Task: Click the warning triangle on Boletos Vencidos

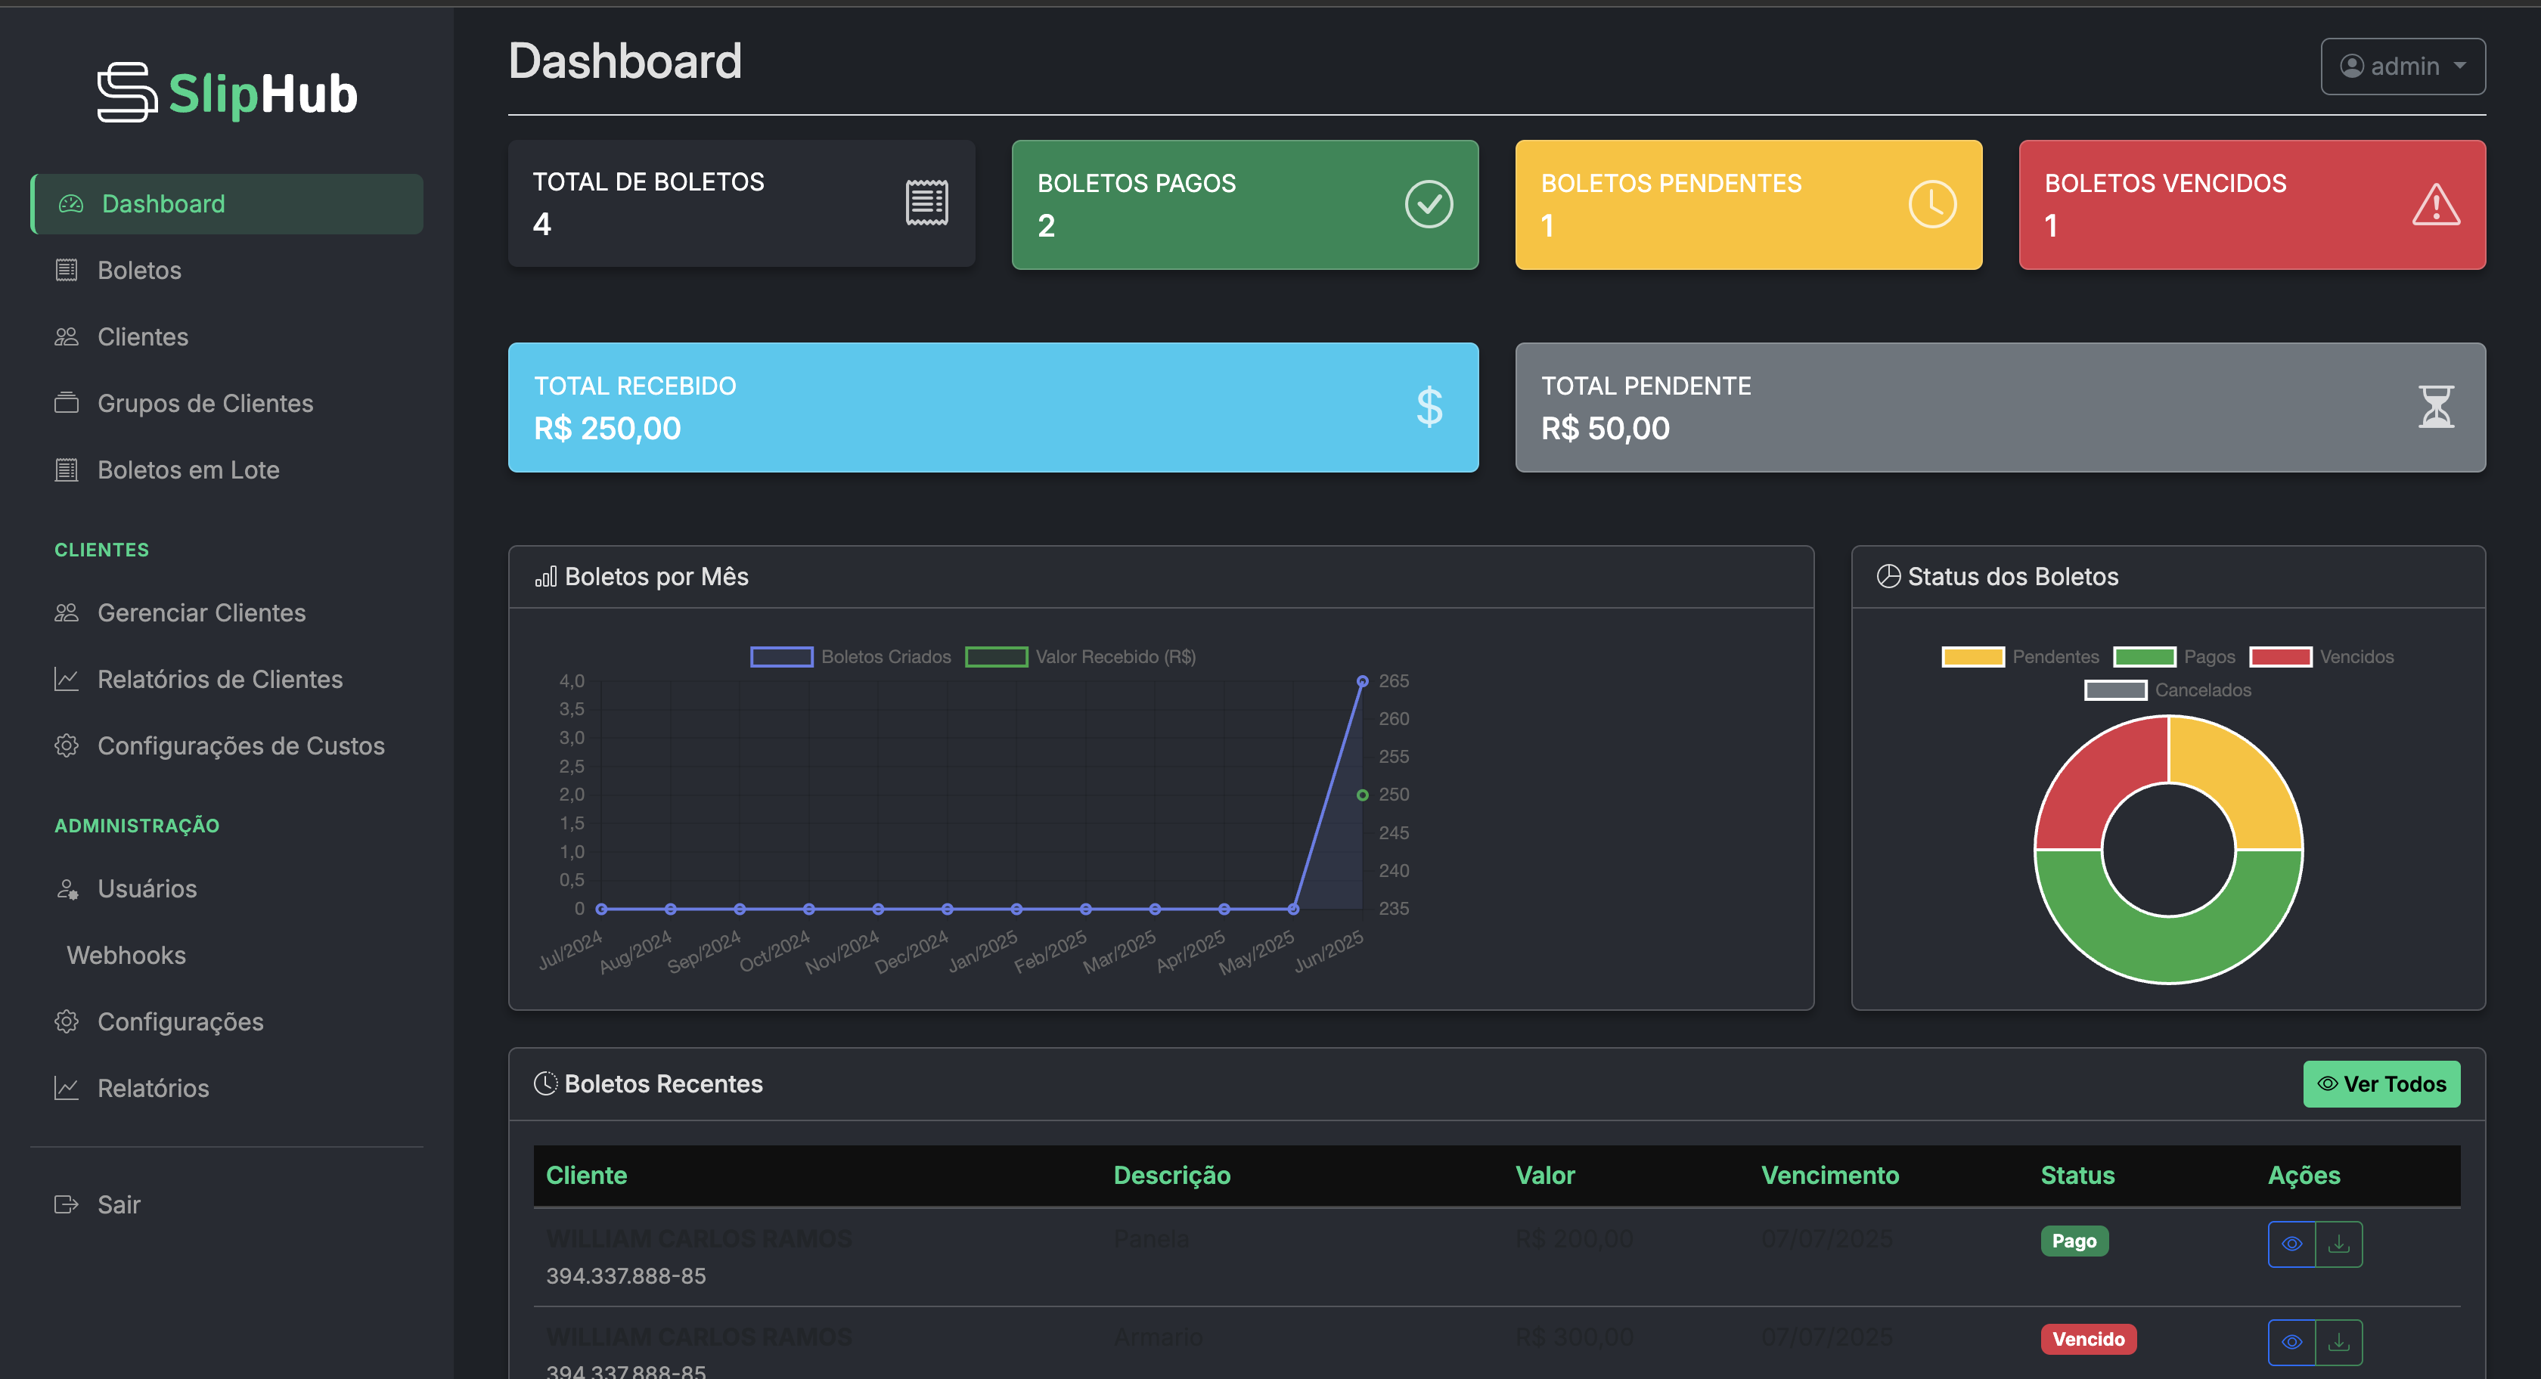Action: [x=2434, y=204]
